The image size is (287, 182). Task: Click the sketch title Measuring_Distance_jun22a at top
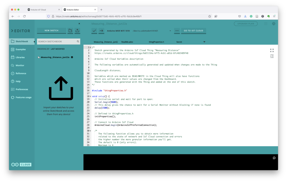click(109, 23)
